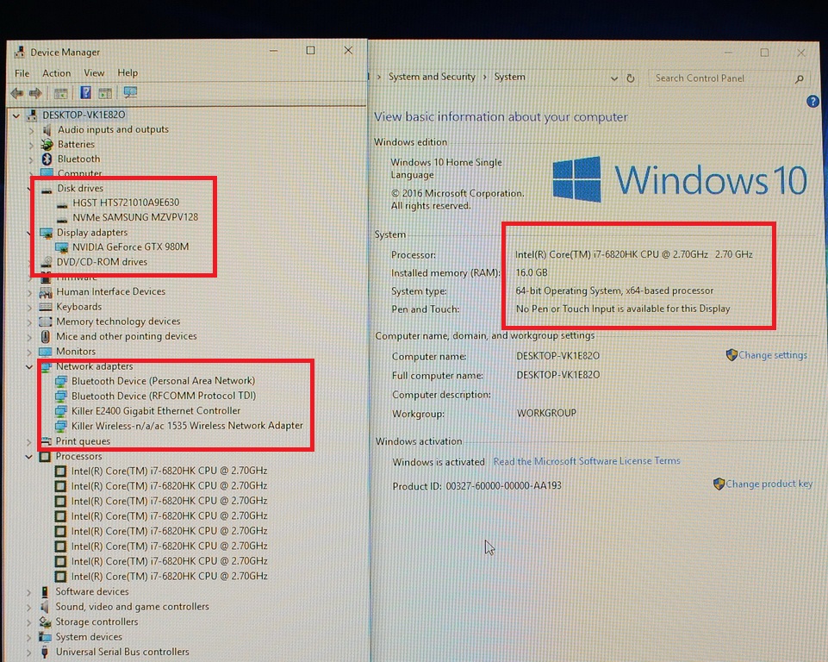Click the Change product key link
Image resolution: width=828 pixels, height=662 pixels.
coord(769,484)
